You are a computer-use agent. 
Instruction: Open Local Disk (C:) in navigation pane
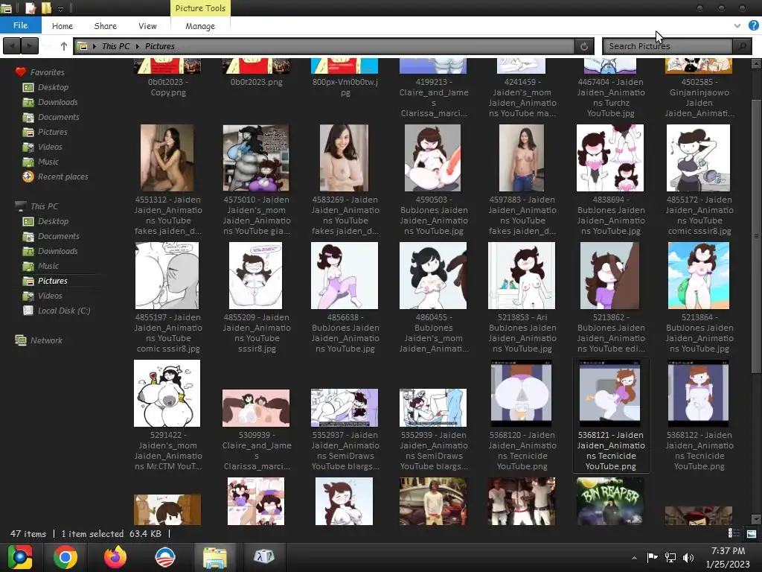[64, 311]
